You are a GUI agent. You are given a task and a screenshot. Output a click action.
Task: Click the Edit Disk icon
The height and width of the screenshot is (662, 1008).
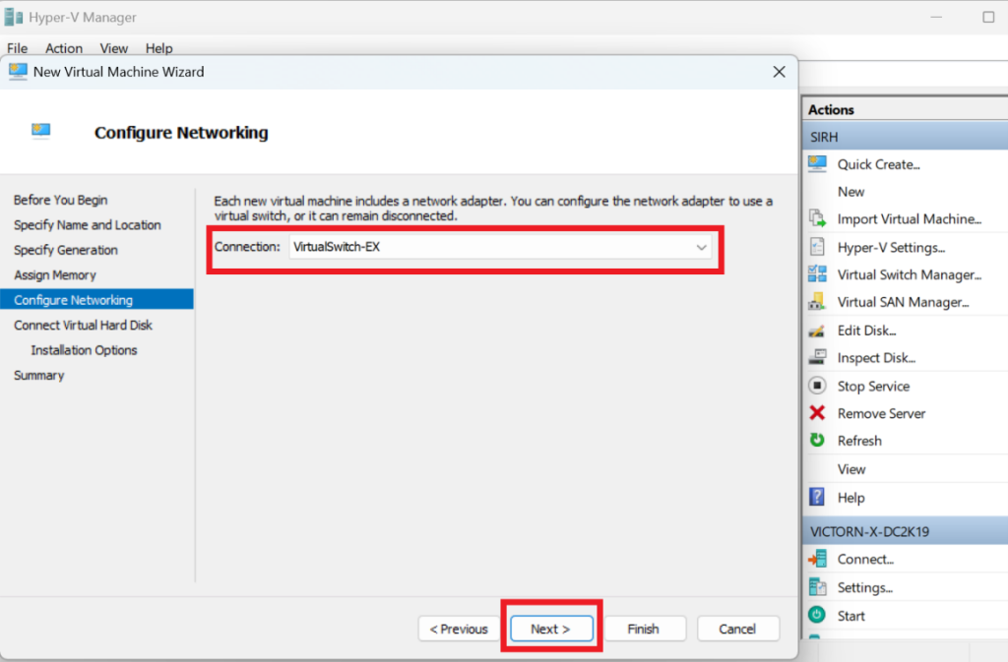coord(817,331)
